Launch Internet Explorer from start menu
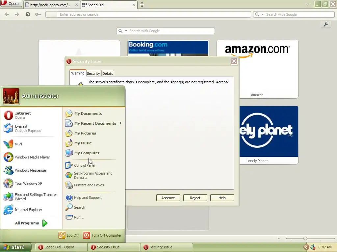 (x=31, y=210)
